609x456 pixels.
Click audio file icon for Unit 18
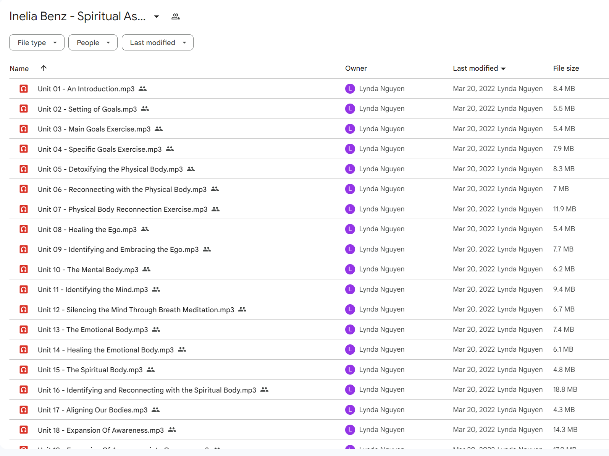pyautogui.click(x=24, y=430)
